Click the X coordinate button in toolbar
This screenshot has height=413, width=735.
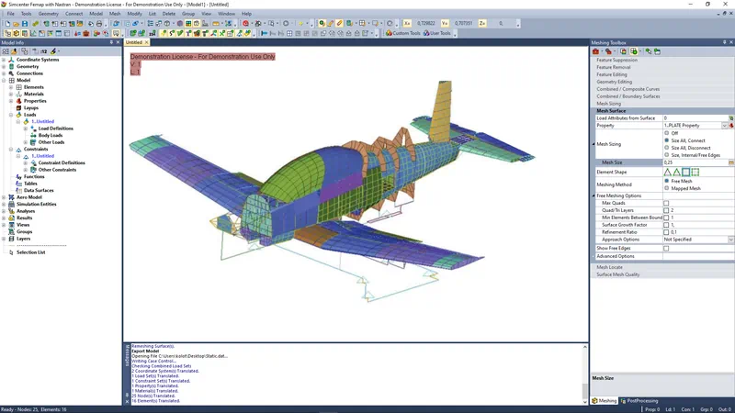(x=407, y=24)
